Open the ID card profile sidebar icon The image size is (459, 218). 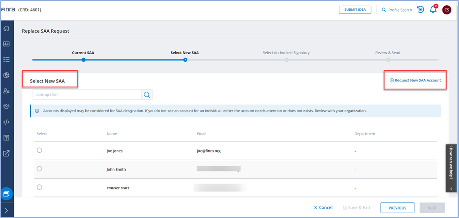click(x=7, y=44)
